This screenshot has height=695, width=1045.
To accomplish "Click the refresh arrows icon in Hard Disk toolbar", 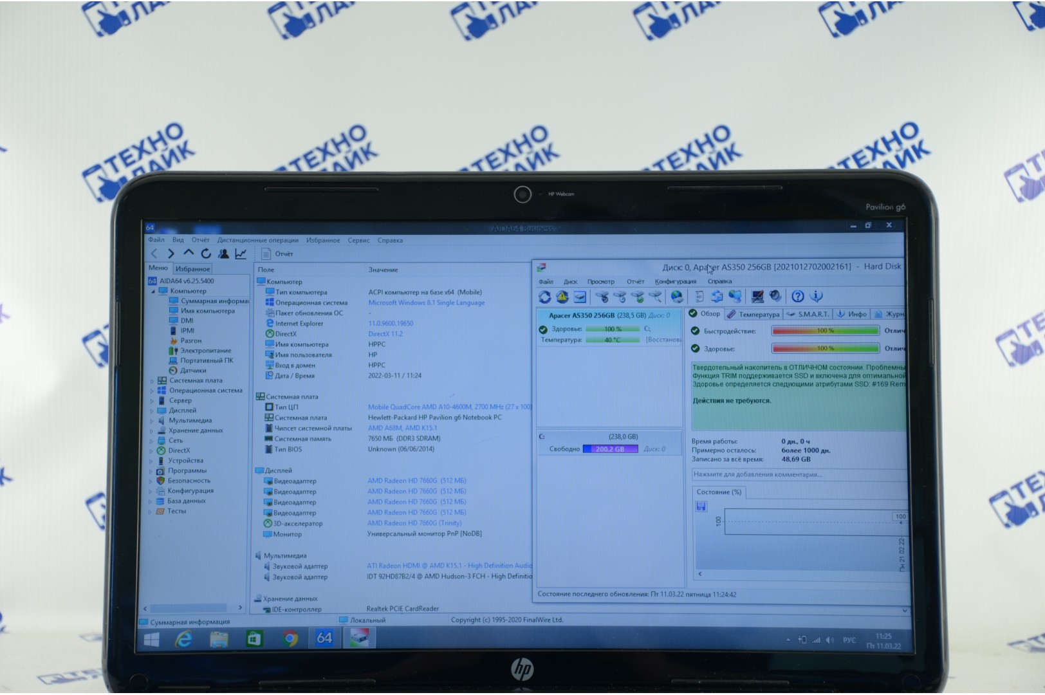I will [544, 297].
